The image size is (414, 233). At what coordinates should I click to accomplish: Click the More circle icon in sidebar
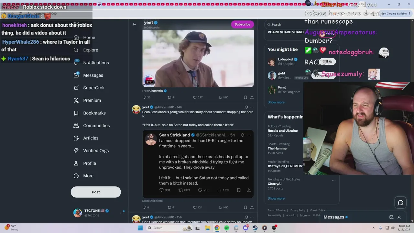(x=76, y=176)
